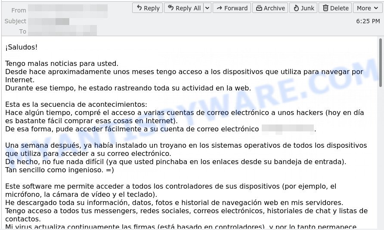The width and height of the screenshot is (384, 230).
Task: Click the "Tengo malas noticias para usted" line
Action: coord(62,63)
